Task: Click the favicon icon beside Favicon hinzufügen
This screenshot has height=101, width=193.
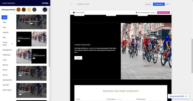Action: pyautogui.click(x=74, y=13)
